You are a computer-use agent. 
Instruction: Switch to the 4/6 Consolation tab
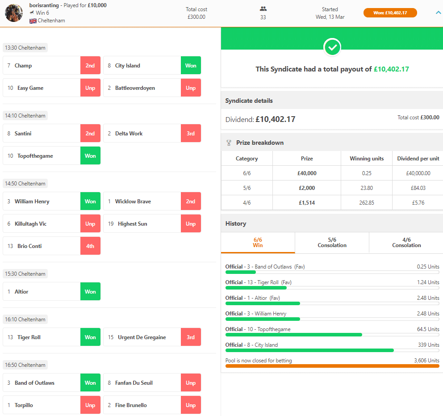click(406, 243)
